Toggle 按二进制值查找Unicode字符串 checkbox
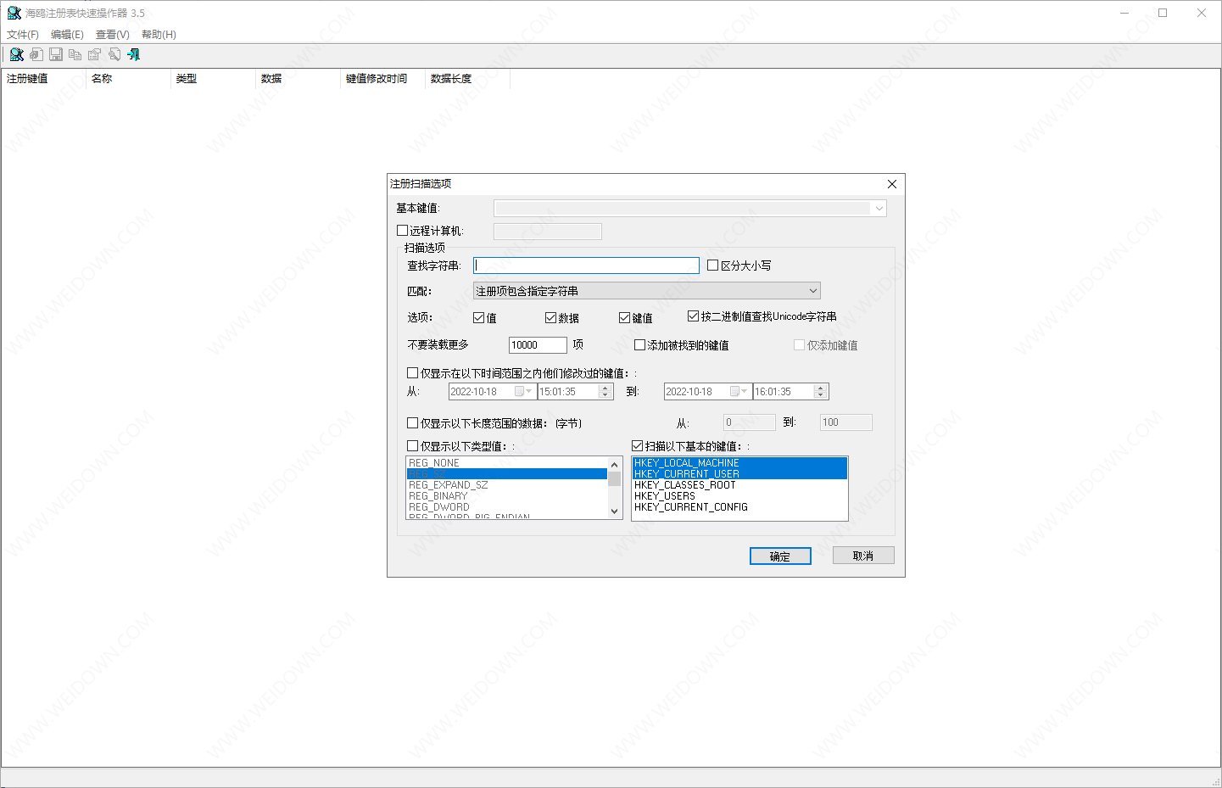This screenshot has height=788, width=1222. point(694,316)
